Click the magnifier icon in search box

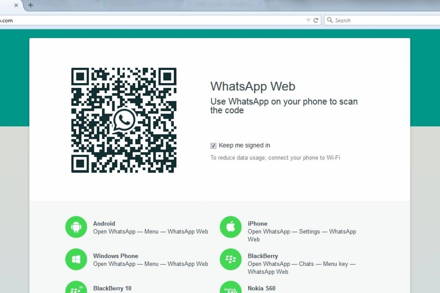[x=330, y=20]
